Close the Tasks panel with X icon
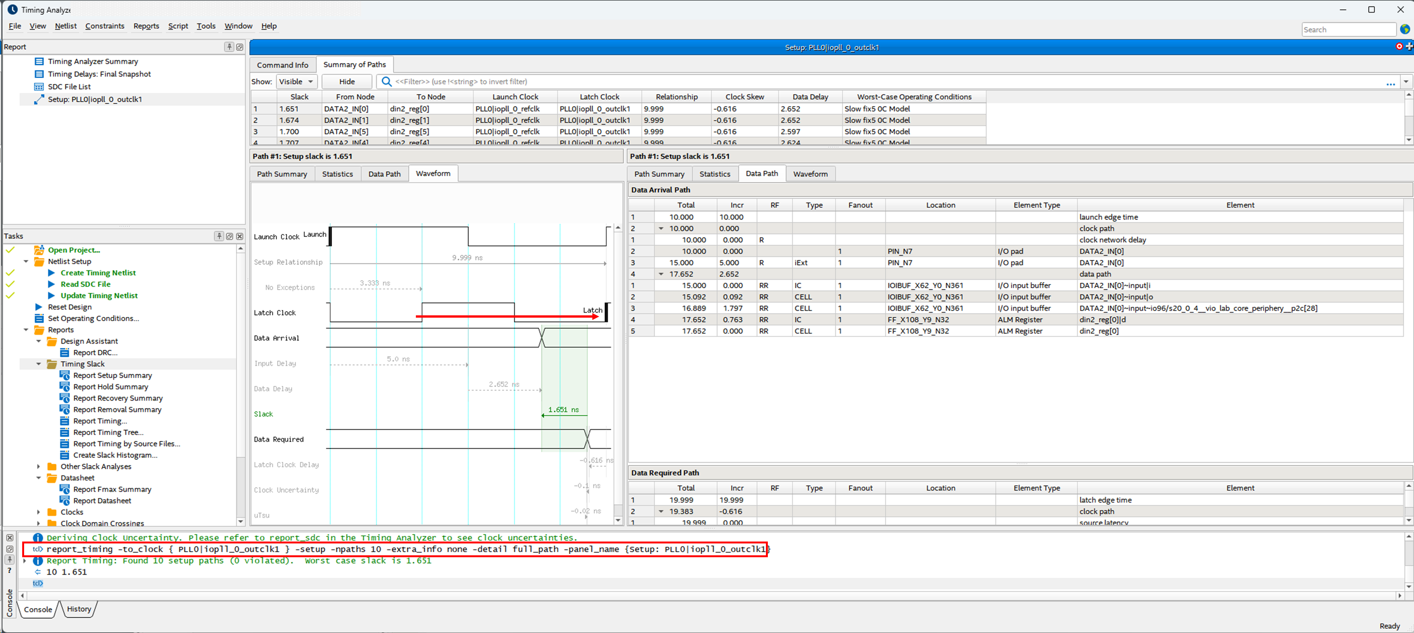Image resolution: width=1414 pixels, height=633 pixels. tap(240, 237)
